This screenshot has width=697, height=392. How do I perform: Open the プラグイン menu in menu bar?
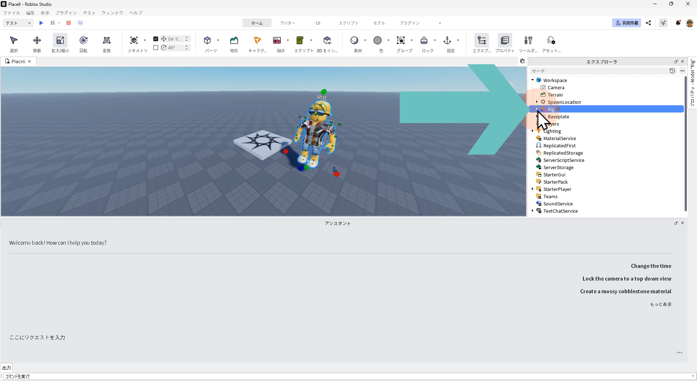coord(66,13)
